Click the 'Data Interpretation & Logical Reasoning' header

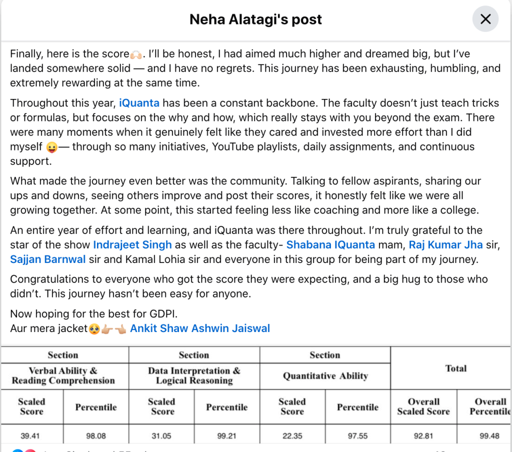click(194, 376)
